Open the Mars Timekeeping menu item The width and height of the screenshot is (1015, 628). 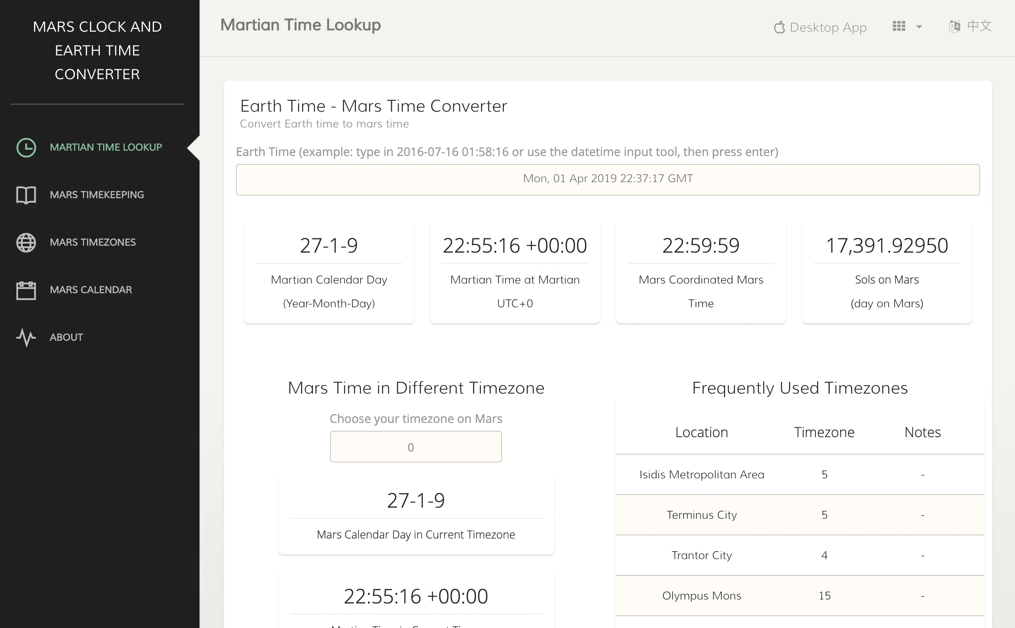pos(97,195)
